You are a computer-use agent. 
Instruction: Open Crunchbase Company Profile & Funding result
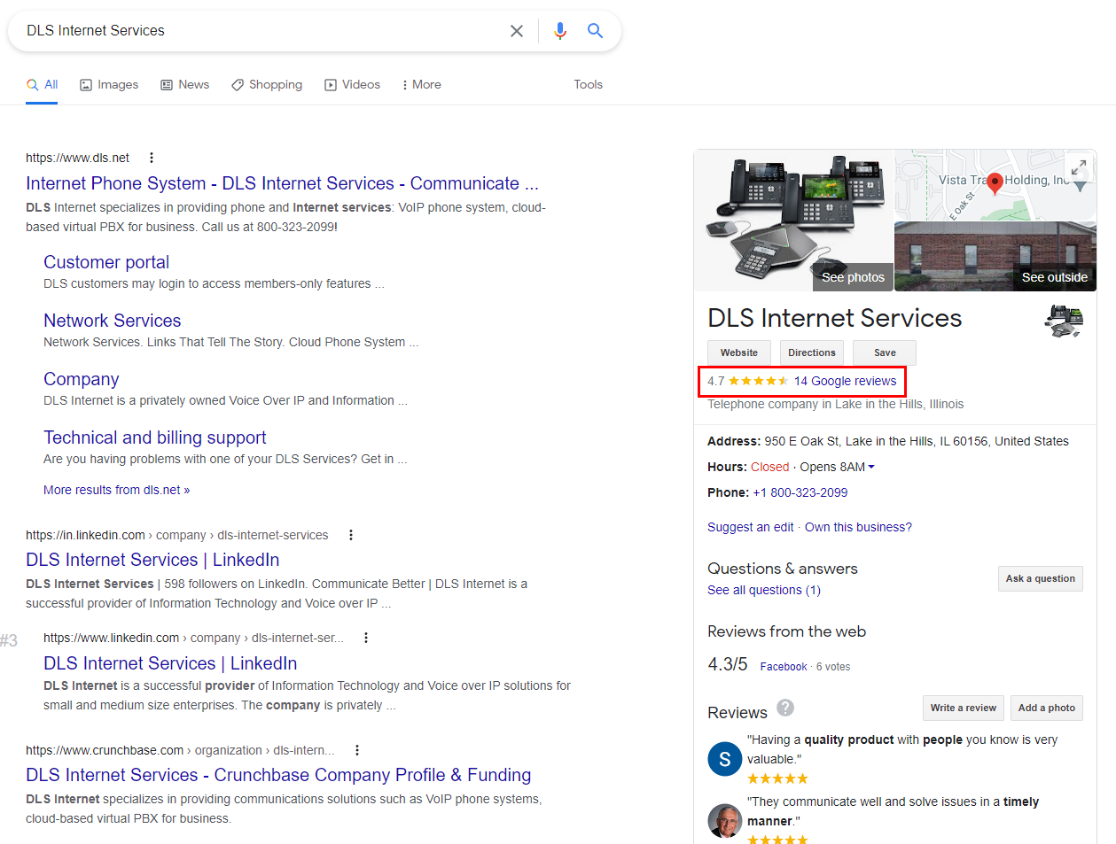coord(278,775)
